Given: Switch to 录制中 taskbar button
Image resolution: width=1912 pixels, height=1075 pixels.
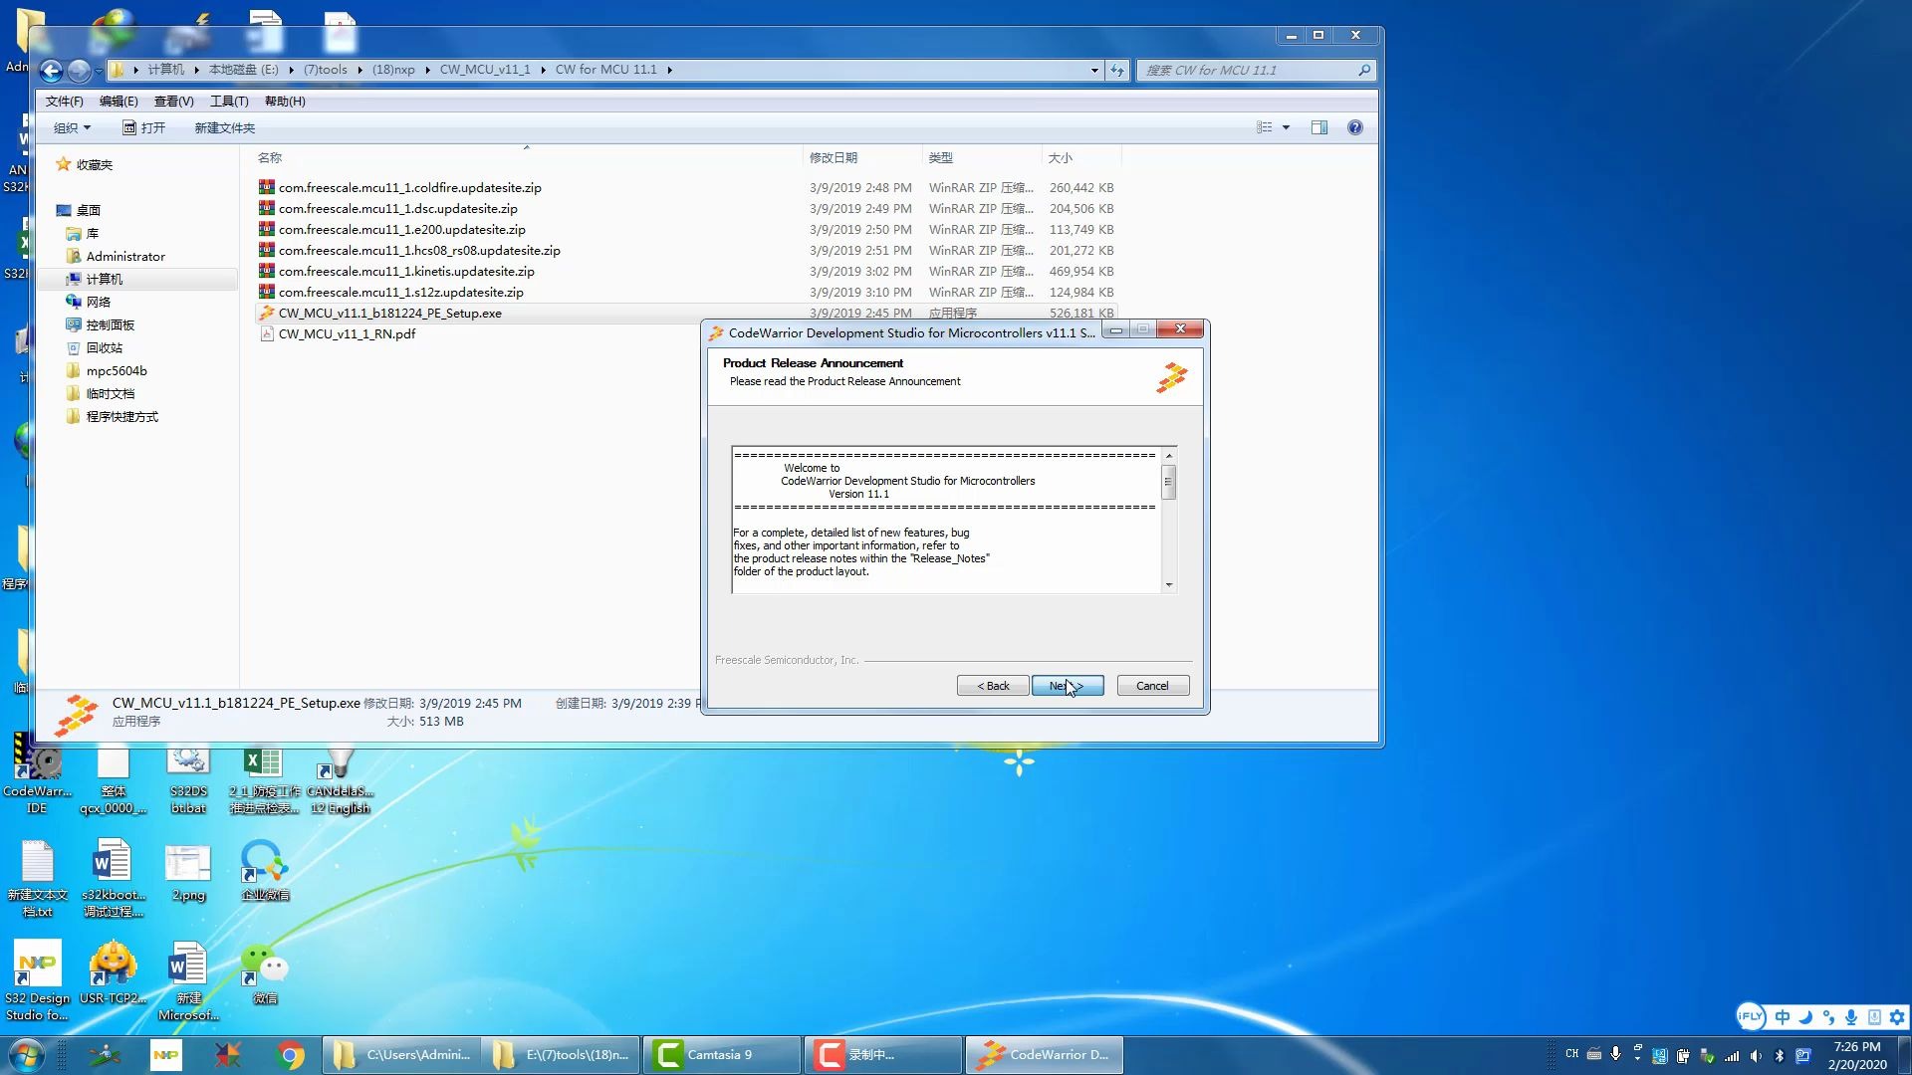Looking at the screenshot, I should (x=882, y=1055).
